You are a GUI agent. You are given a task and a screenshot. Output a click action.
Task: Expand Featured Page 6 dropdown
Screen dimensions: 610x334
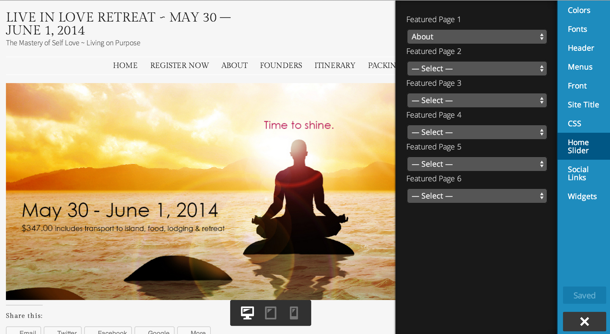click(477, 196)
